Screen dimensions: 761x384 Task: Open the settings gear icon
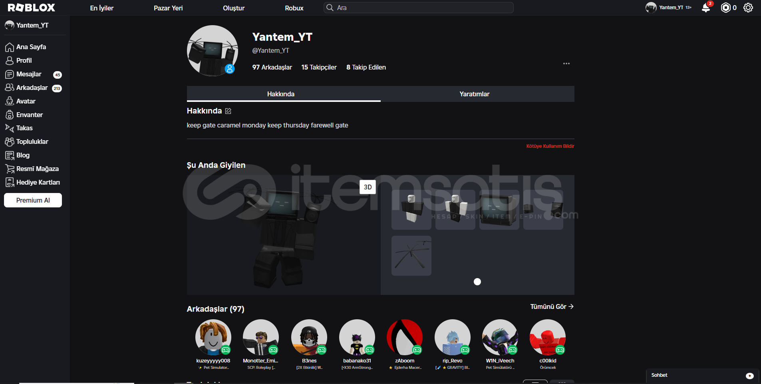coord(748,8)
